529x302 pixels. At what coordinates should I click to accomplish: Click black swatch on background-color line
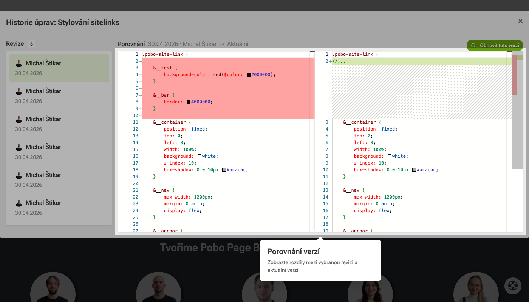point(249,75)
